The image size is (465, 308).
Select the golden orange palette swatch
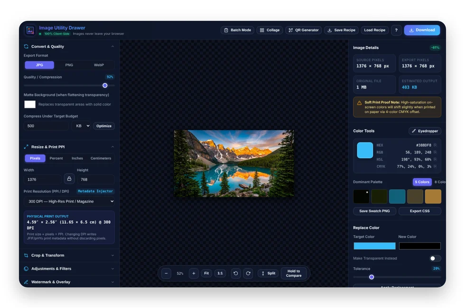(x=433, y=196)
